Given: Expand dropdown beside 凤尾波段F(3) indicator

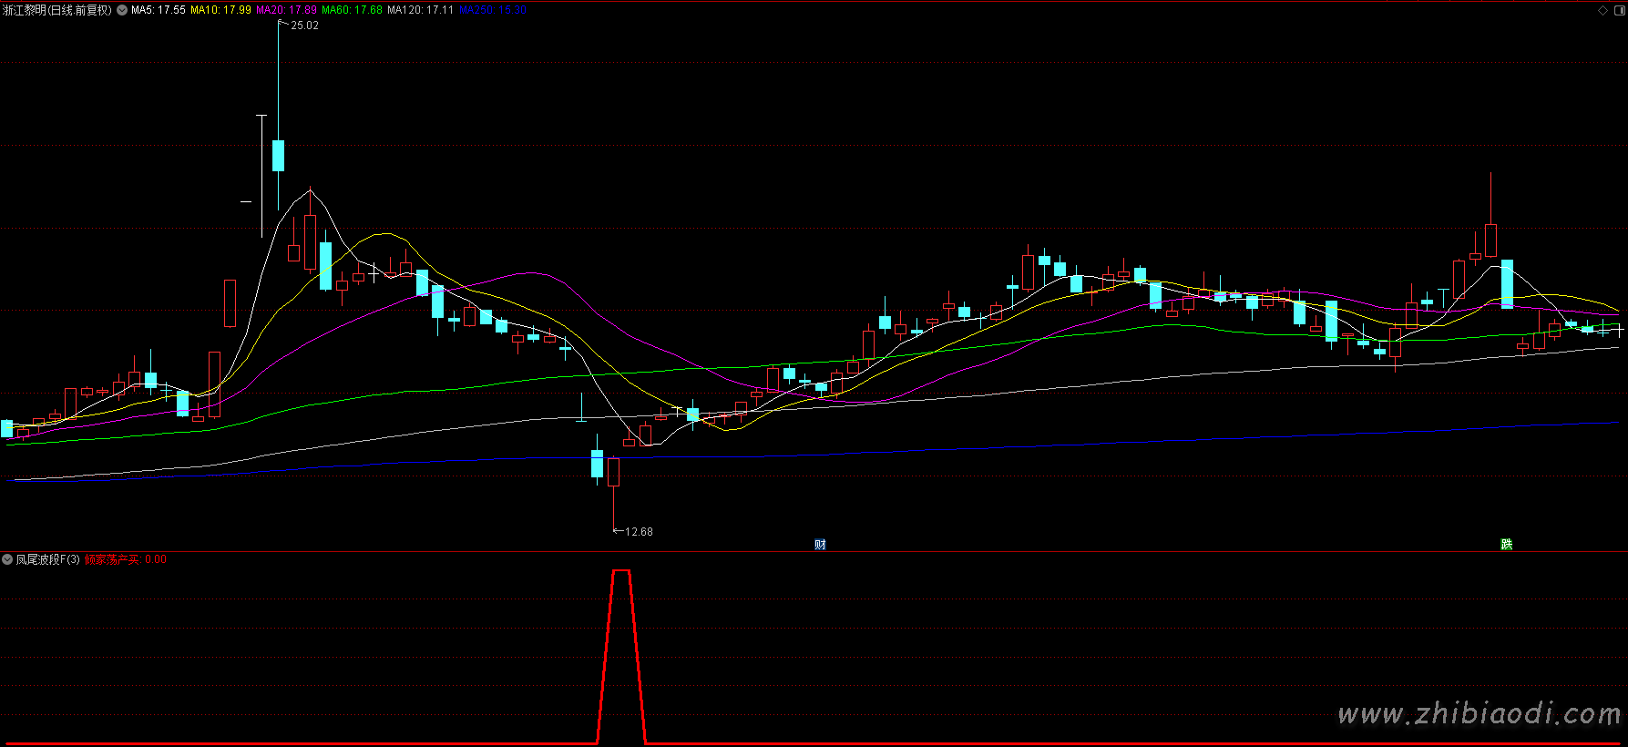Looking at the screenshot, I should tap(7, 559).
